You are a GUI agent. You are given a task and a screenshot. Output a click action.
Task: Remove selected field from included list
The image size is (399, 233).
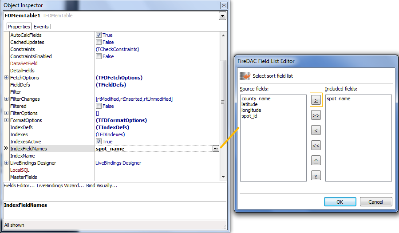(316, 130)
